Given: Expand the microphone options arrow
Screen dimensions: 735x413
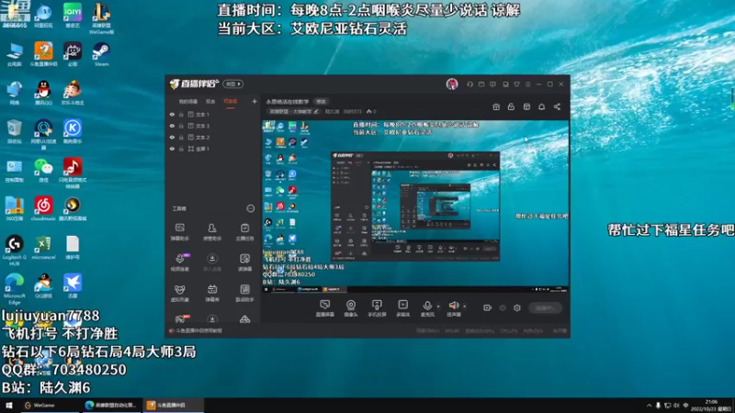Looking at the screenshot, I should (438, 307).
